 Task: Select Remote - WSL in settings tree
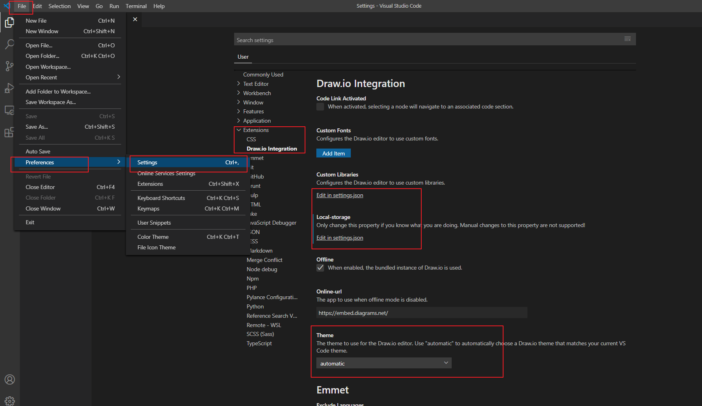[264, 325]
